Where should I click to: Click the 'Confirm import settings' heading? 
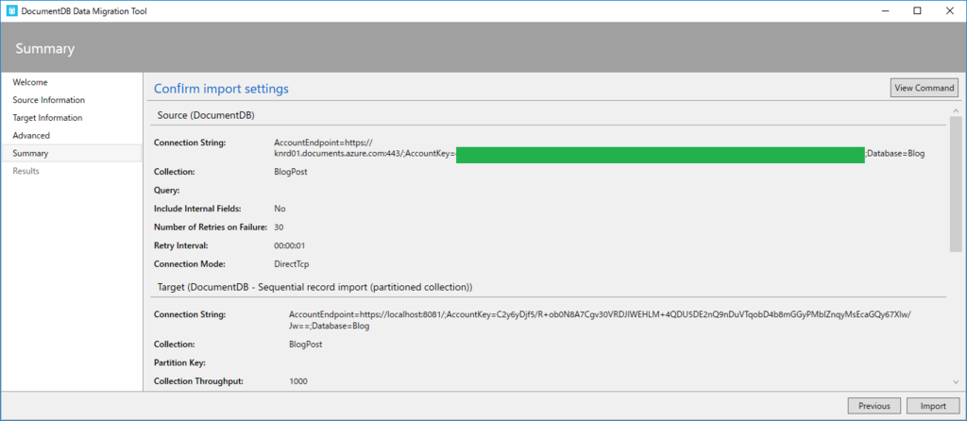pyautogui.click(x=221, y=89)
